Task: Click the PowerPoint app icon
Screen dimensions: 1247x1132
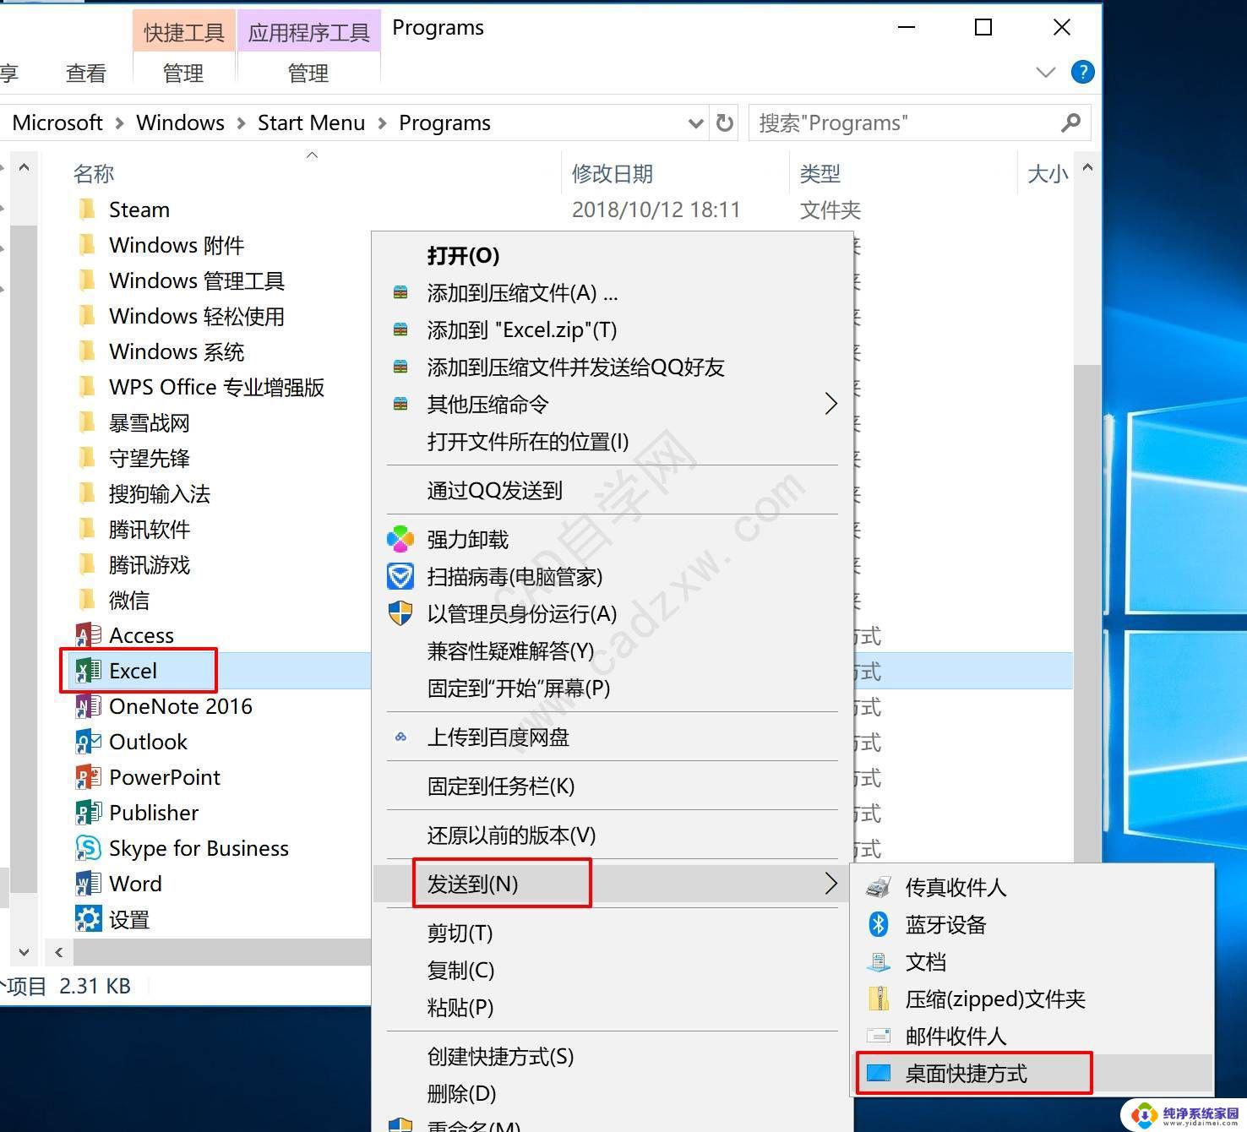Action: 88,777
